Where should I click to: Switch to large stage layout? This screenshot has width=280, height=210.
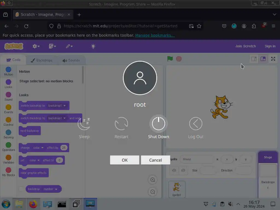(263, 59)
